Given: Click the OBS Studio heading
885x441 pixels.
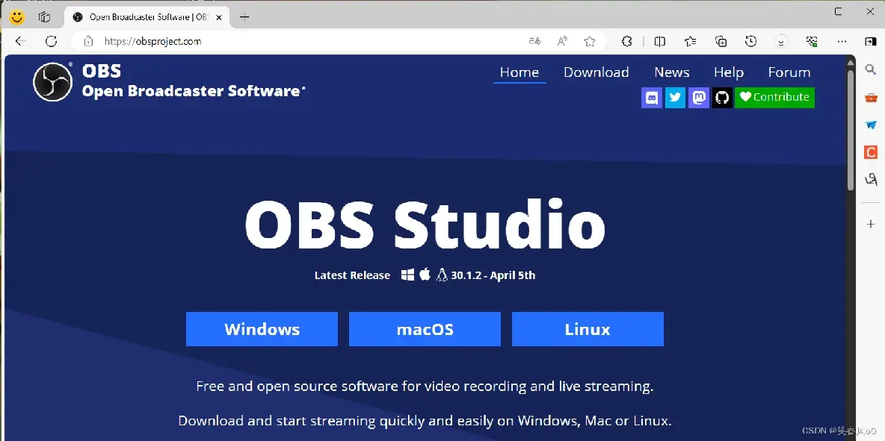Looking at the screenshot, I should 425,224.
